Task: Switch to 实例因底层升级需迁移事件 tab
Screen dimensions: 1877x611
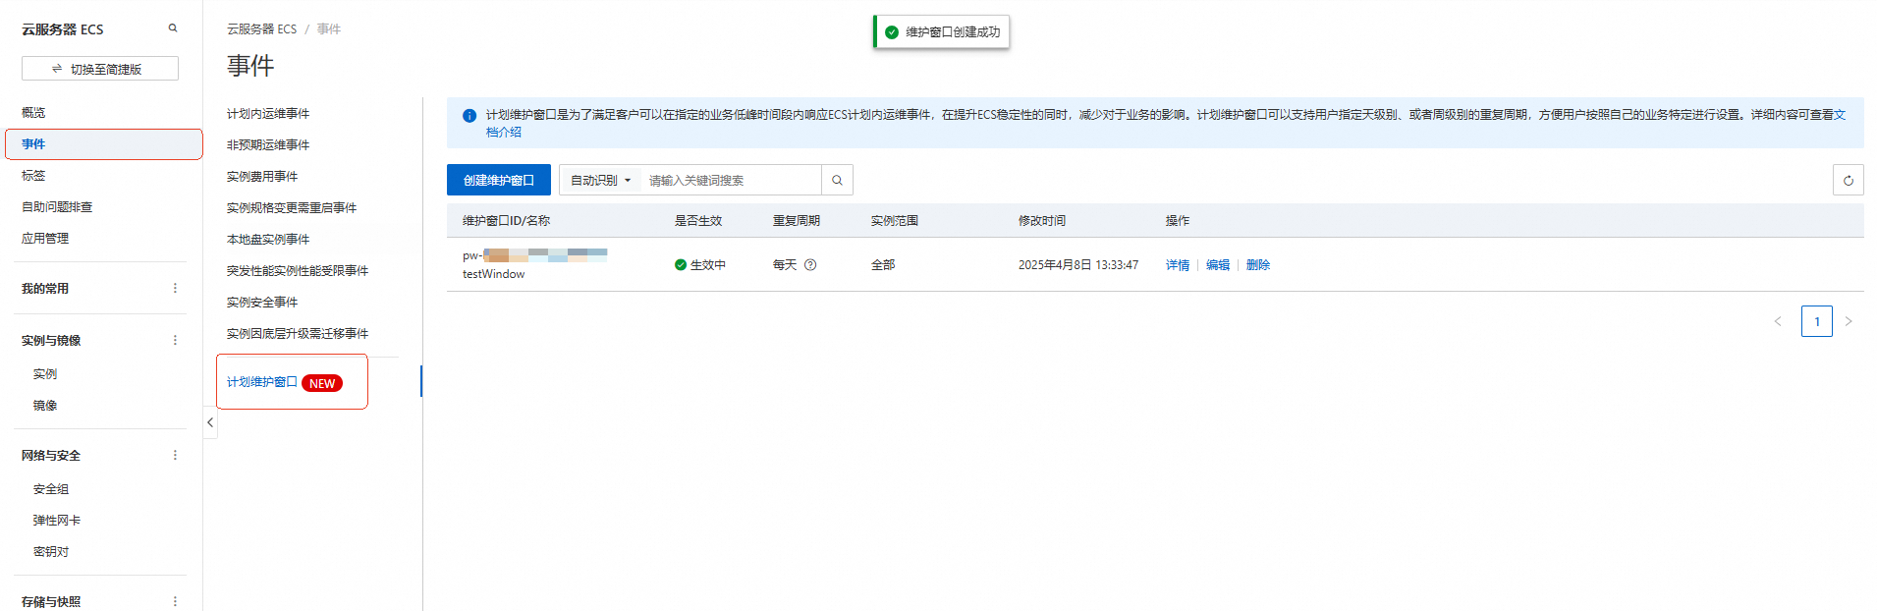Action: [x=298, y=334]
